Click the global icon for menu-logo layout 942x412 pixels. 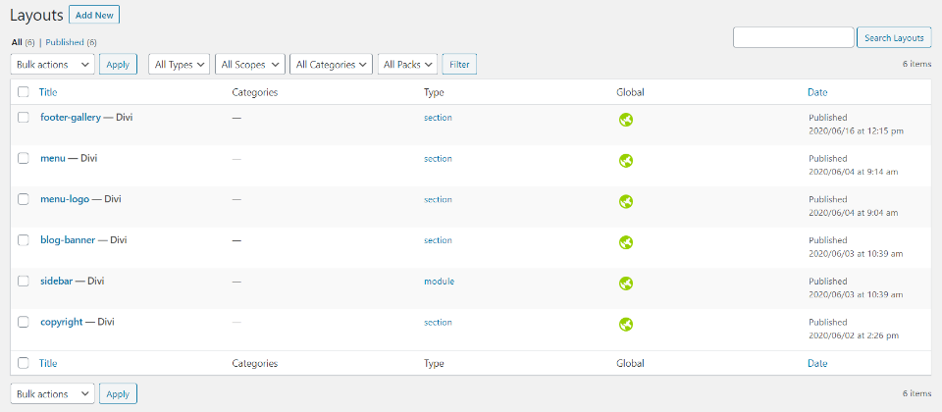[x=625, y=202]
